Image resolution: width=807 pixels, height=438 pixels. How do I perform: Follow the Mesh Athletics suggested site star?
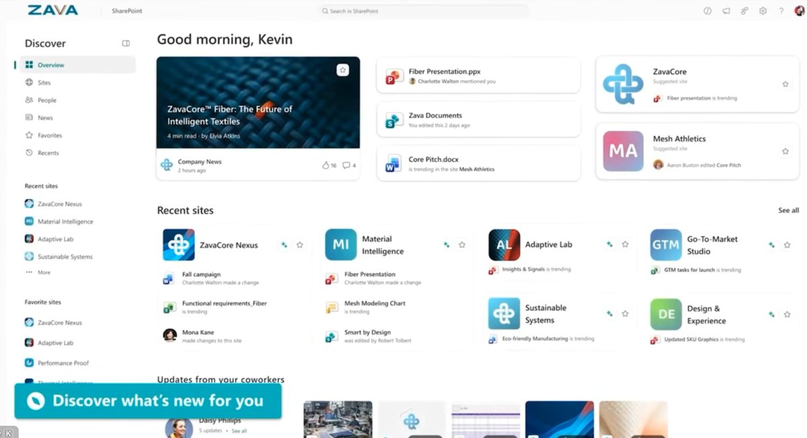[785, 151]
